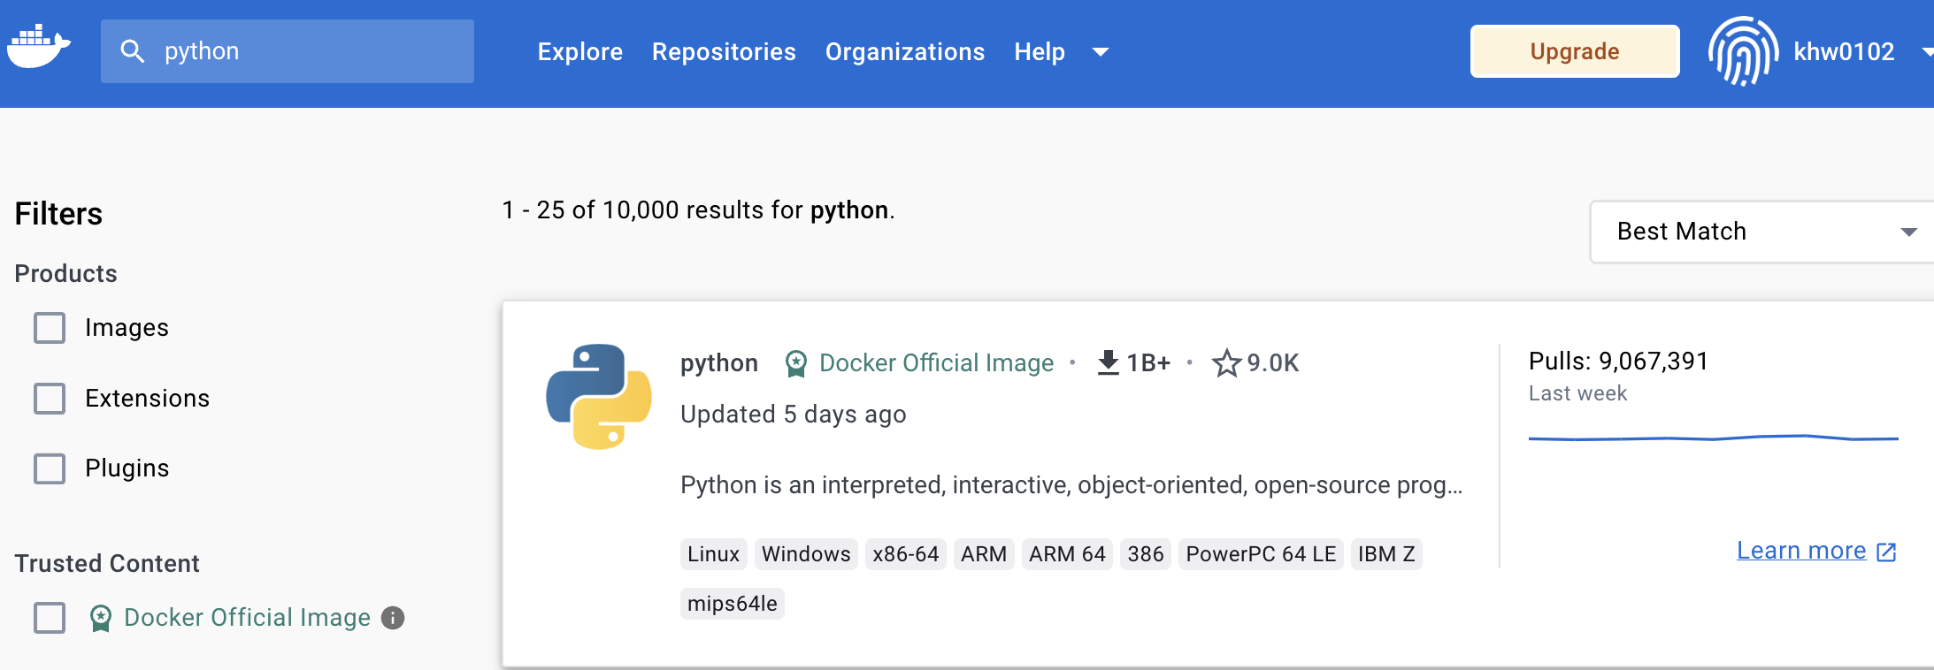Screen dimensions: 1934x670
Task: Click the 9.0K stars count
Action: (1273, 363)
